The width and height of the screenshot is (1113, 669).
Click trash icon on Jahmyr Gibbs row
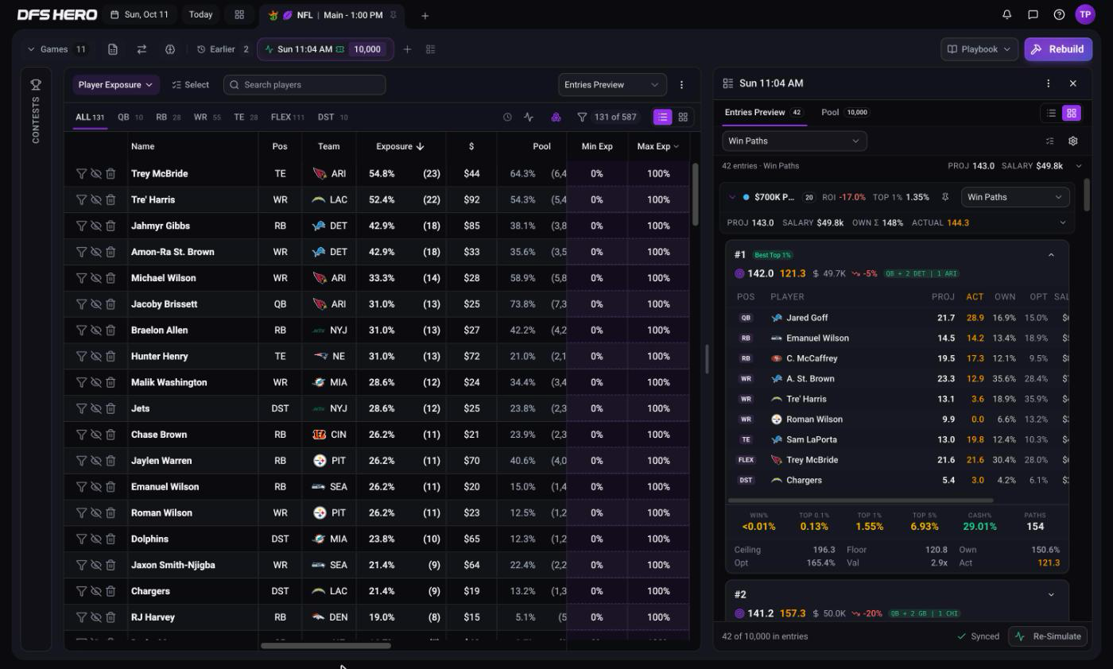coord(111,226)
